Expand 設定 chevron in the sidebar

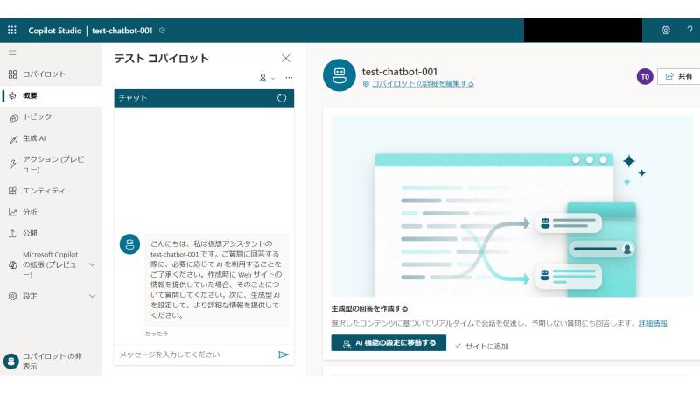click(92, 296)
